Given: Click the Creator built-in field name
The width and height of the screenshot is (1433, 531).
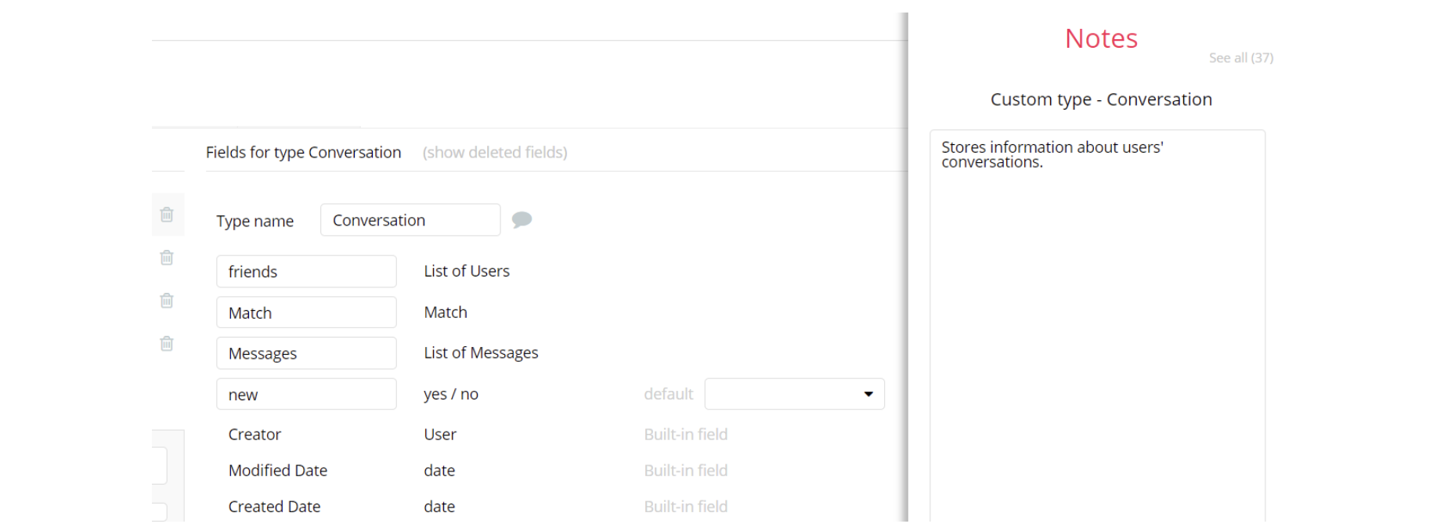Looking at the screenshot, I should point(254,435).
